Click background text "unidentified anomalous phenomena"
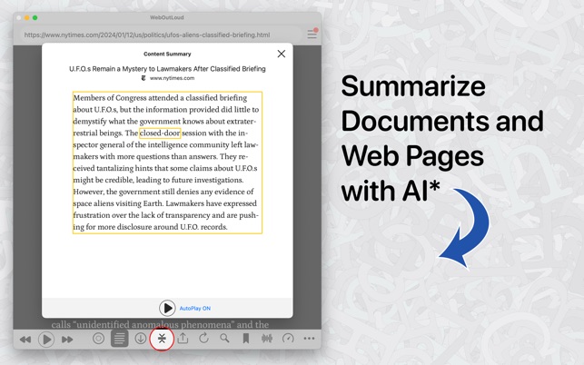 [155, 324]
